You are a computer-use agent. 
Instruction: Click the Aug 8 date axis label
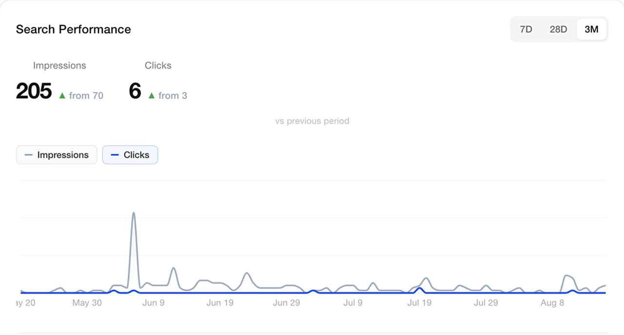coord(552,303)
